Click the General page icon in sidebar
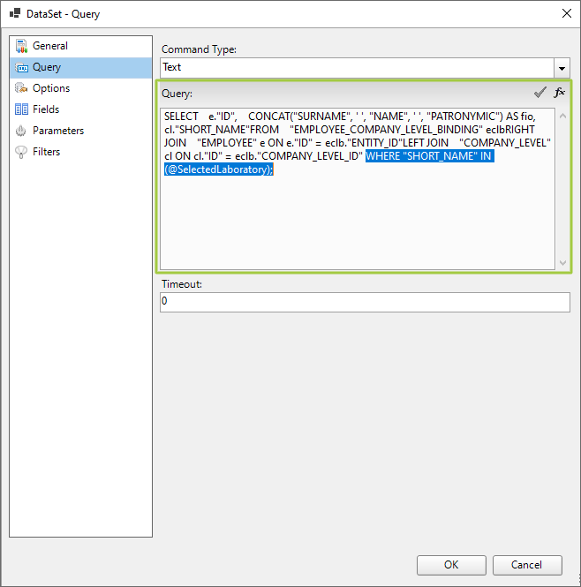This screenshot has width=581, height=587. 21,46
